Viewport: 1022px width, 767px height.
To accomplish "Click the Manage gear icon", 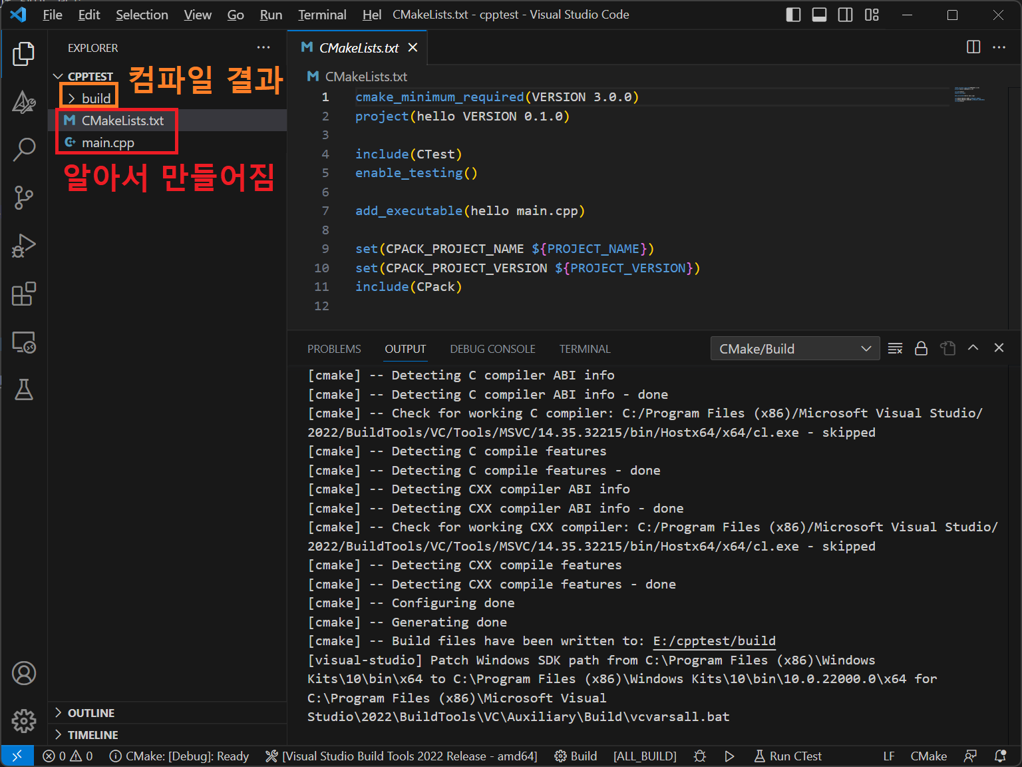I will tap(24, 720).
